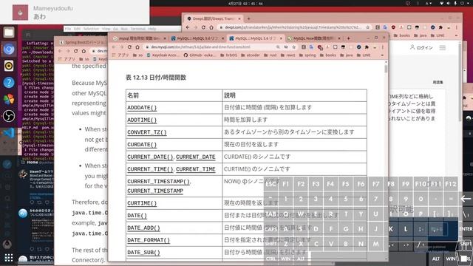The height and width of the screenshot is (266, 473).
Task: Open ADDDATE() function link
Action: [142, 108]
